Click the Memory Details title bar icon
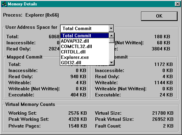The width and height of the screenshot is (182, 135). 4,4
